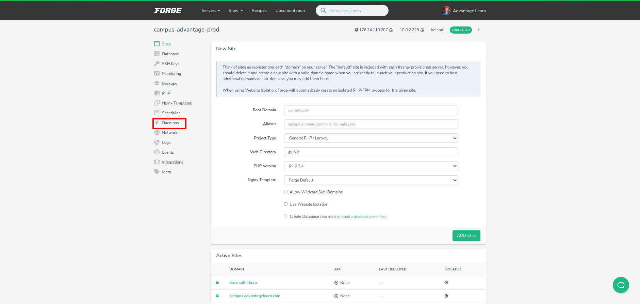Click lock icon beside base.saltedu.co
The width and height of the screenshot is (640, 304).
click(x=217, y=282)
